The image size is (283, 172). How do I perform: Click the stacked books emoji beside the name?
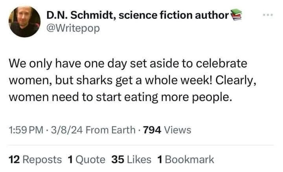(236, 15)
